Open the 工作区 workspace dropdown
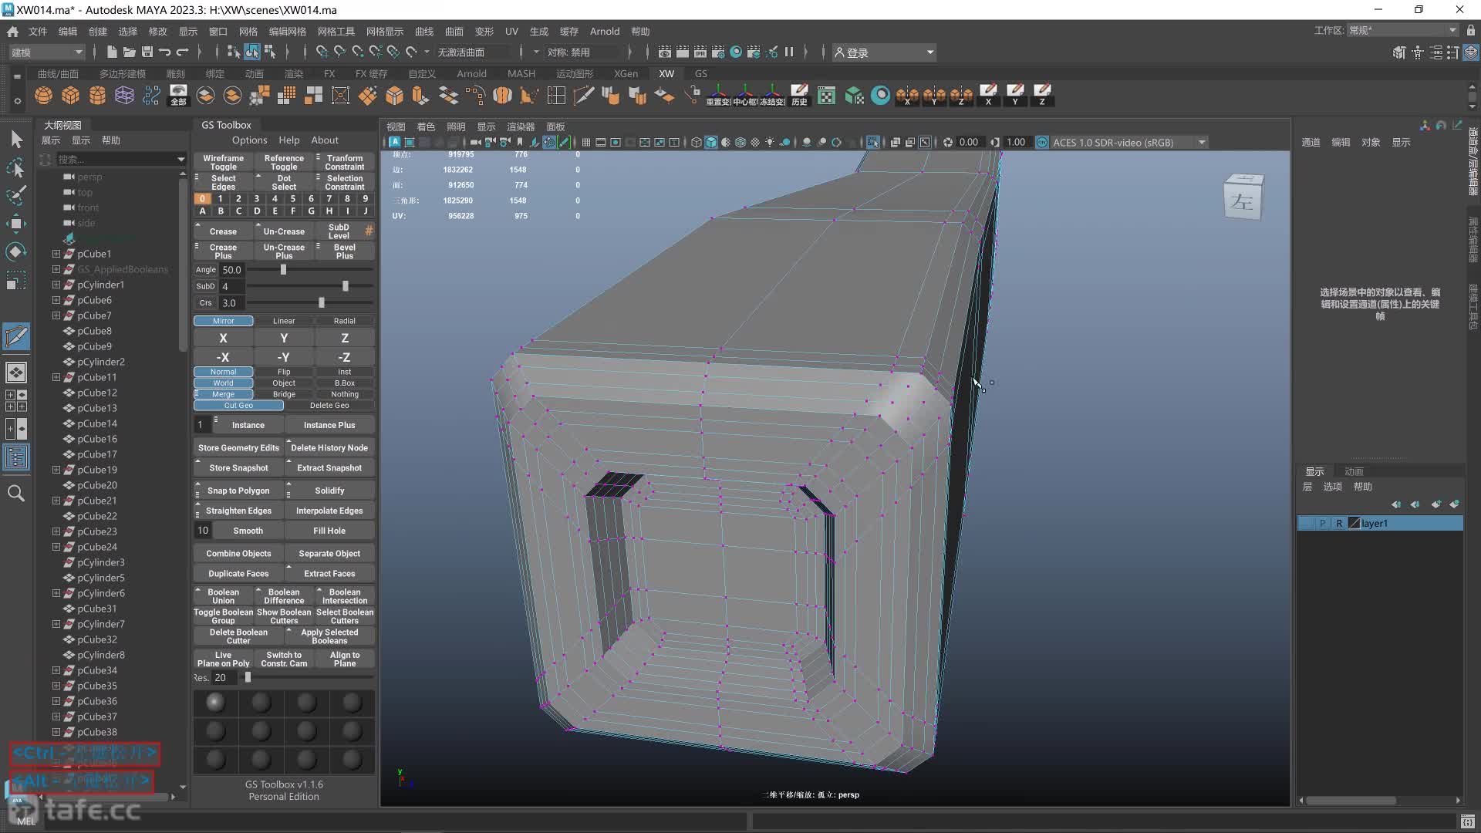Screen dimensions: 1481x833 tap(1402, 31)
